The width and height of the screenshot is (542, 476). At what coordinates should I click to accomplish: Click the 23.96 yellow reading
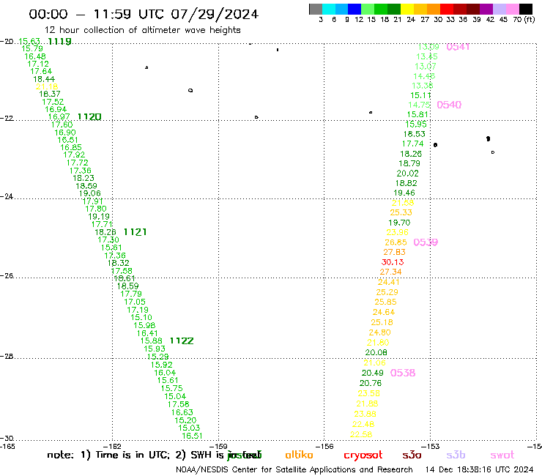pos(398,232)
